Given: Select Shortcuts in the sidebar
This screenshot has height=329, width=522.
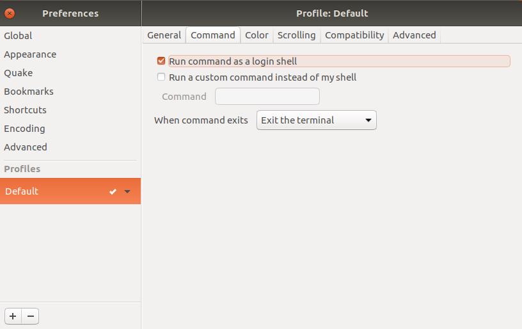Looking at the screenshot, I should pyautogui.click(x=70, y=110).
